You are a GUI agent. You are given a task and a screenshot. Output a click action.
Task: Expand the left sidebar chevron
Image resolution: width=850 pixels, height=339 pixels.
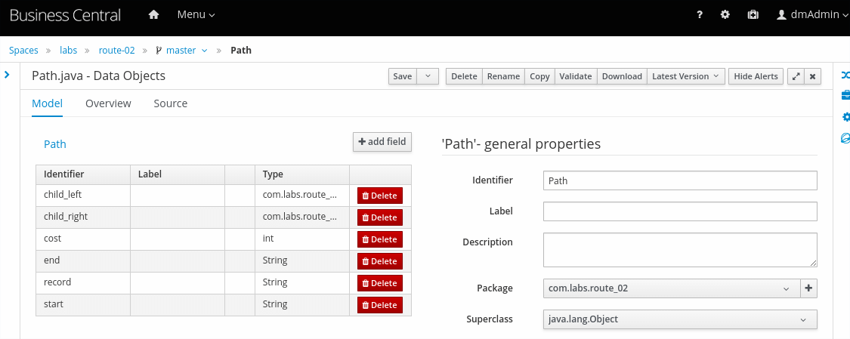(x=7, y=75)
